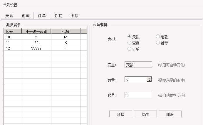Click the 代号编辑 group title
The height and width of the screenshot is (125, 203).
[x=100, y=25]
